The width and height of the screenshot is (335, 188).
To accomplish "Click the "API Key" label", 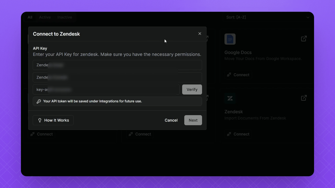I will (x=40, y=48).
